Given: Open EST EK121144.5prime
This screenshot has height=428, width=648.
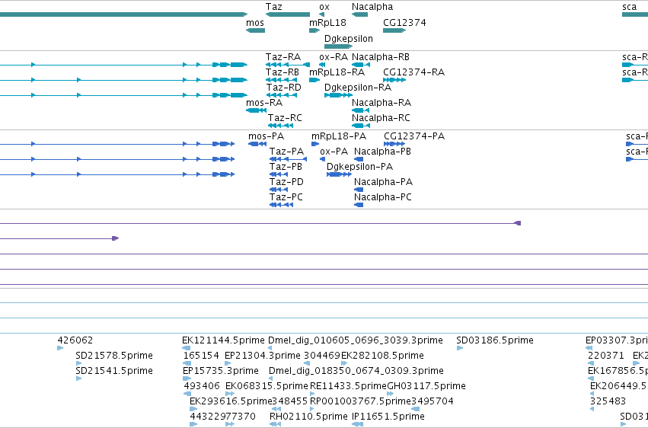Looking at the screenshot, I should [224, 340].
